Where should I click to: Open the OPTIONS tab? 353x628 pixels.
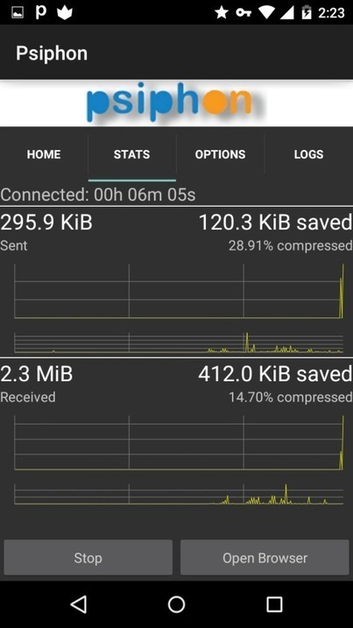(x=221, y=155)
